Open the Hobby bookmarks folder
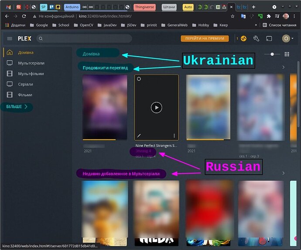This screenshot has width=301, height=250. [201, 25]
